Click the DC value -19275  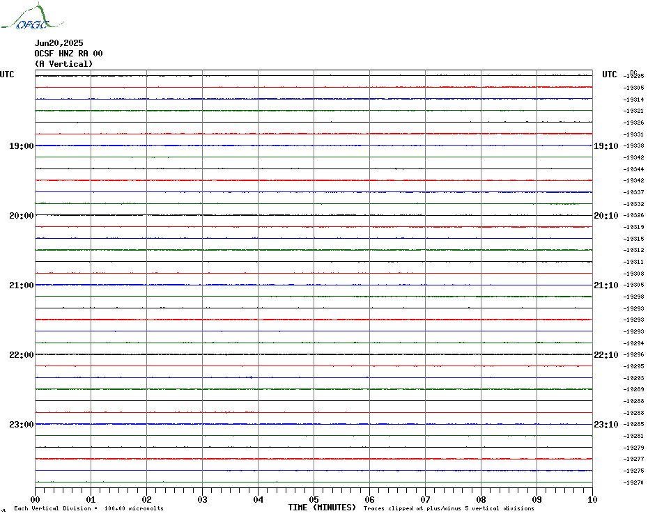(633, 471)
